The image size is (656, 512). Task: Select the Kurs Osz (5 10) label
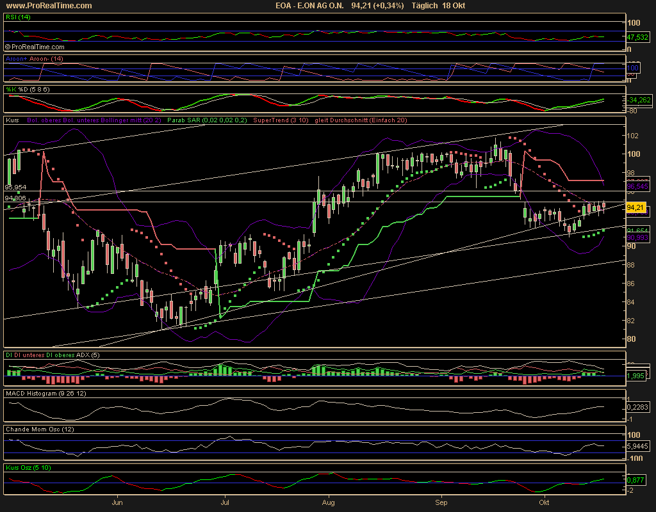[28, 468]
